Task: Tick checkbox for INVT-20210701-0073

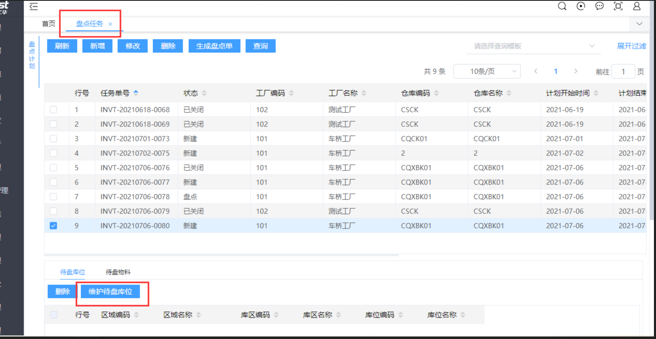Action: pos(53,139)
